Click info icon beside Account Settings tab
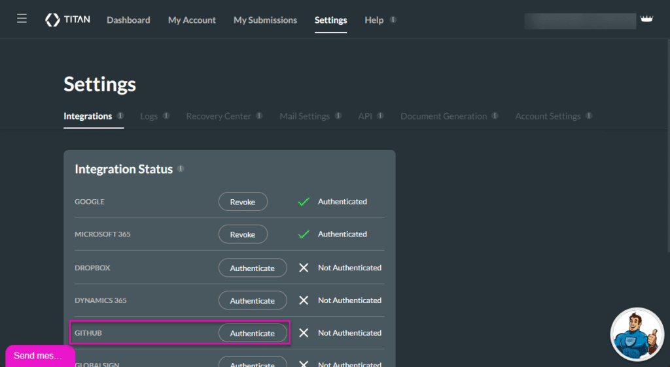Screen dimensions: 670x367 coord(589,116)
